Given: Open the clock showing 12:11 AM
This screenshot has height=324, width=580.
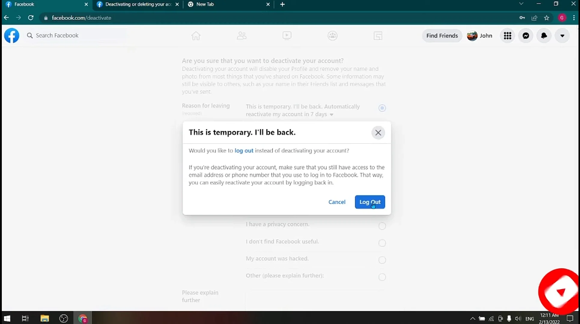Looking at the screenshot, I should tap(549, 319).
